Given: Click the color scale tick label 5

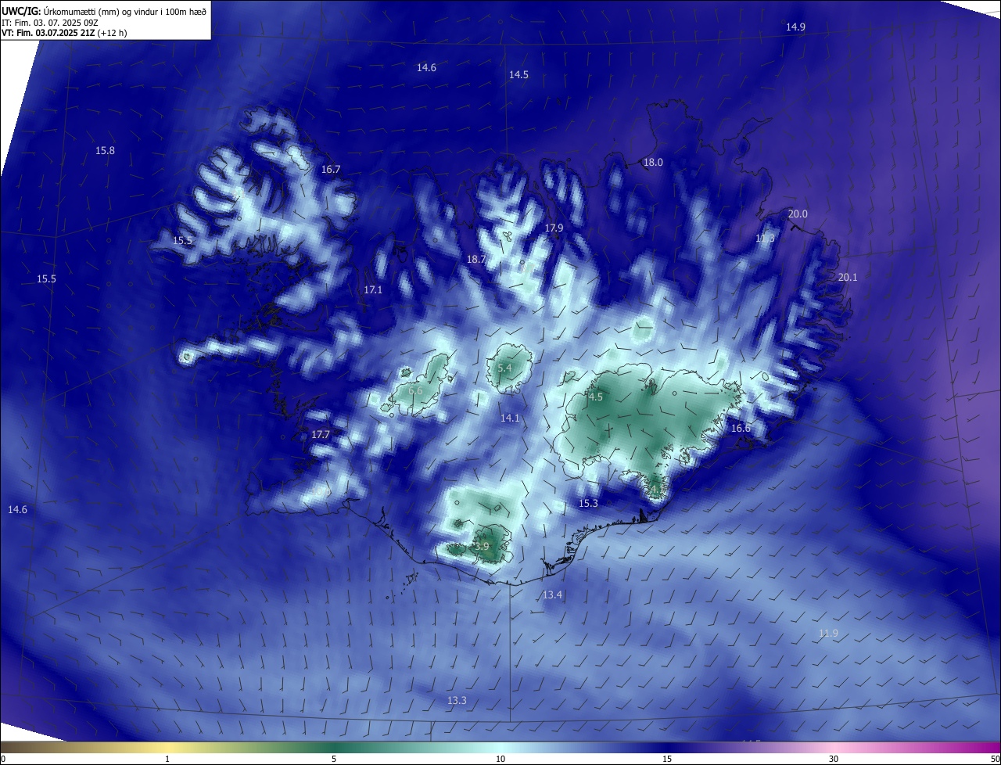Looking at the screenshot, I should coord(334,760).
